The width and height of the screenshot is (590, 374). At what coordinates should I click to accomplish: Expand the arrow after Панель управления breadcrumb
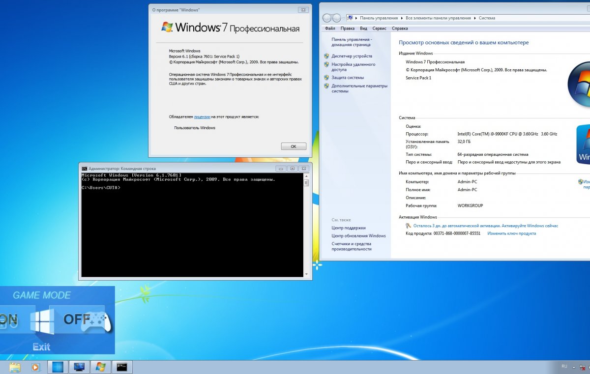[x=401, y=18]
